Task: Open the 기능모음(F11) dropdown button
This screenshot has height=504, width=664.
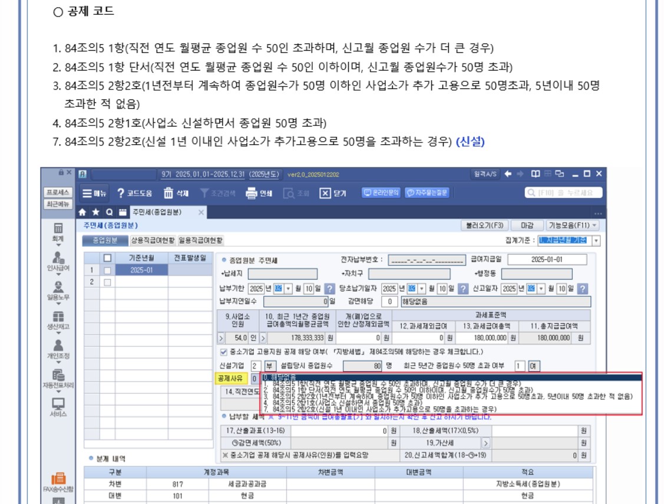Action: (x=573, y=226)
